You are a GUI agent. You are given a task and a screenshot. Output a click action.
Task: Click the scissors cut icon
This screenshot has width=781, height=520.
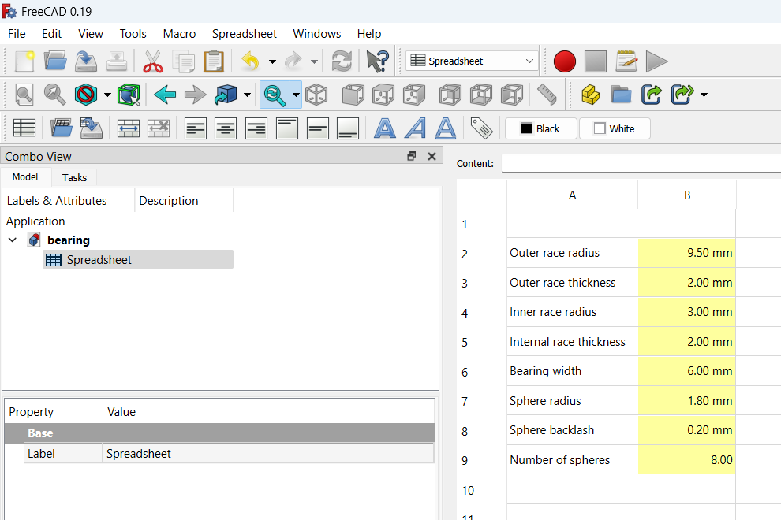click(x=153, y=61)
